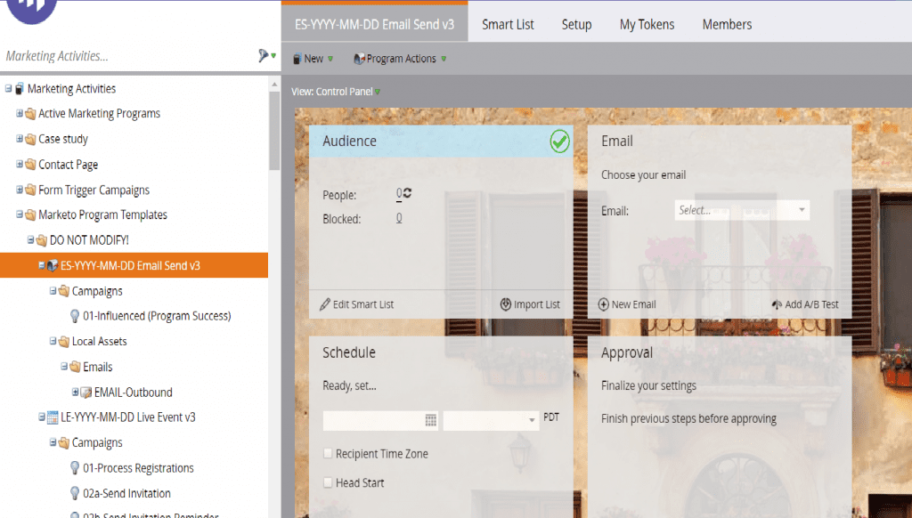
Task: Switch to the Smart List tab
Action: [508, 24]
